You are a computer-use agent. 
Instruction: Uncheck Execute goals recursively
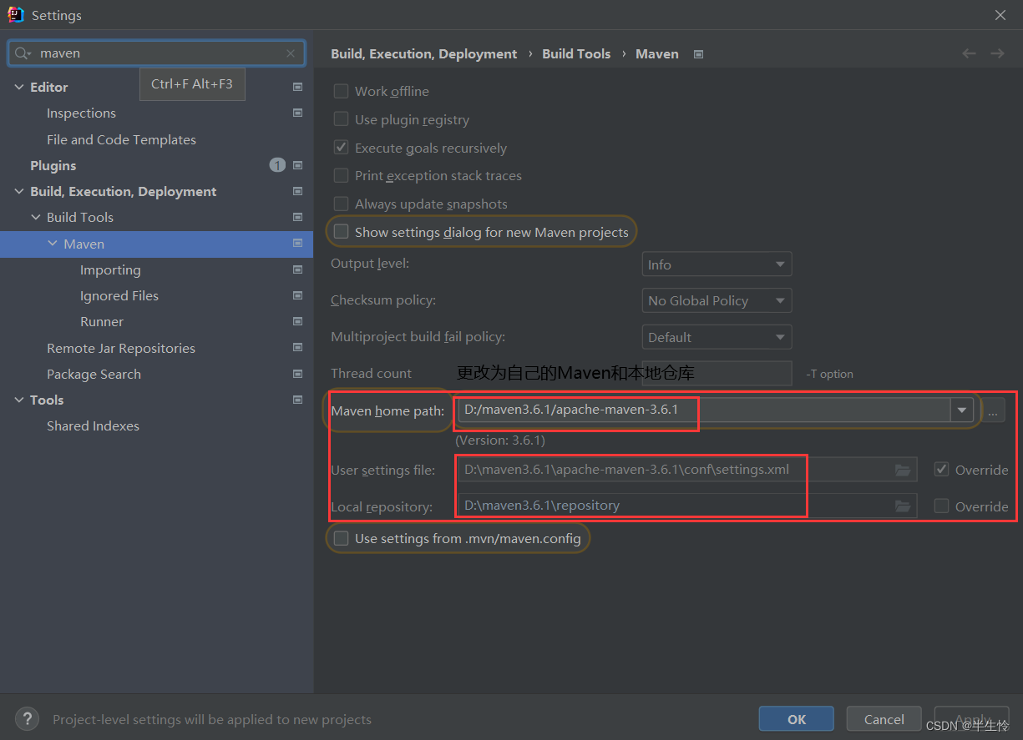coord(341,148)
